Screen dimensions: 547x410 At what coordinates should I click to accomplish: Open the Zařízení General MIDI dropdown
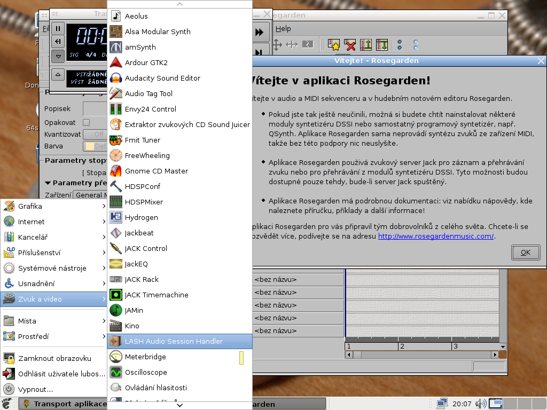coord(90,195)
